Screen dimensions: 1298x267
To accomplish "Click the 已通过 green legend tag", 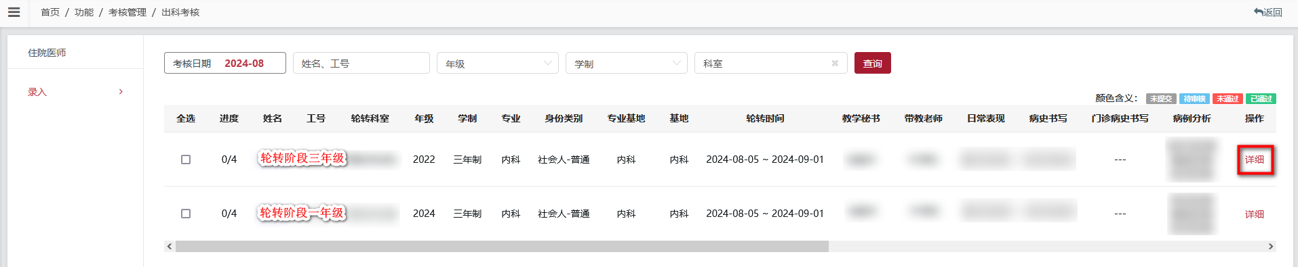I will 1261,99.
